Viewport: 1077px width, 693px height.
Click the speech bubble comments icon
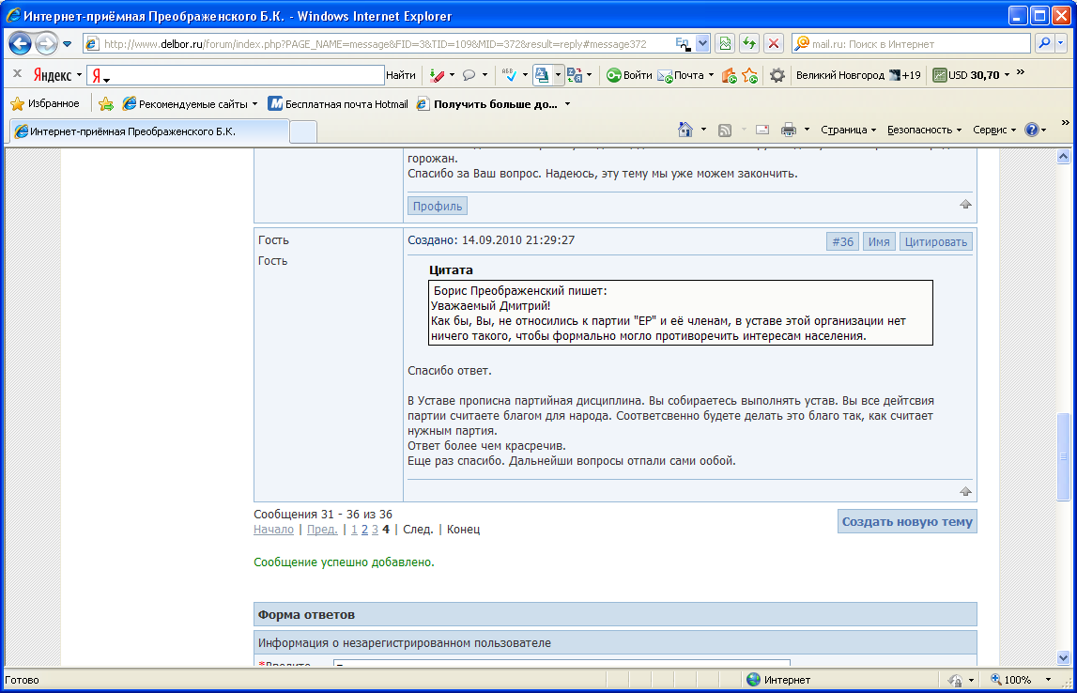coord(469,75)
